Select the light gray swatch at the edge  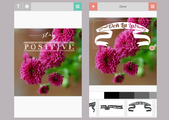click(153, 95)
